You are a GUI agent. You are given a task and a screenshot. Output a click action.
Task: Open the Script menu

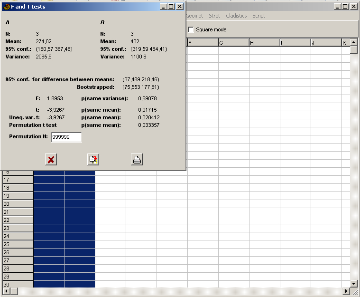coord(258,16)
